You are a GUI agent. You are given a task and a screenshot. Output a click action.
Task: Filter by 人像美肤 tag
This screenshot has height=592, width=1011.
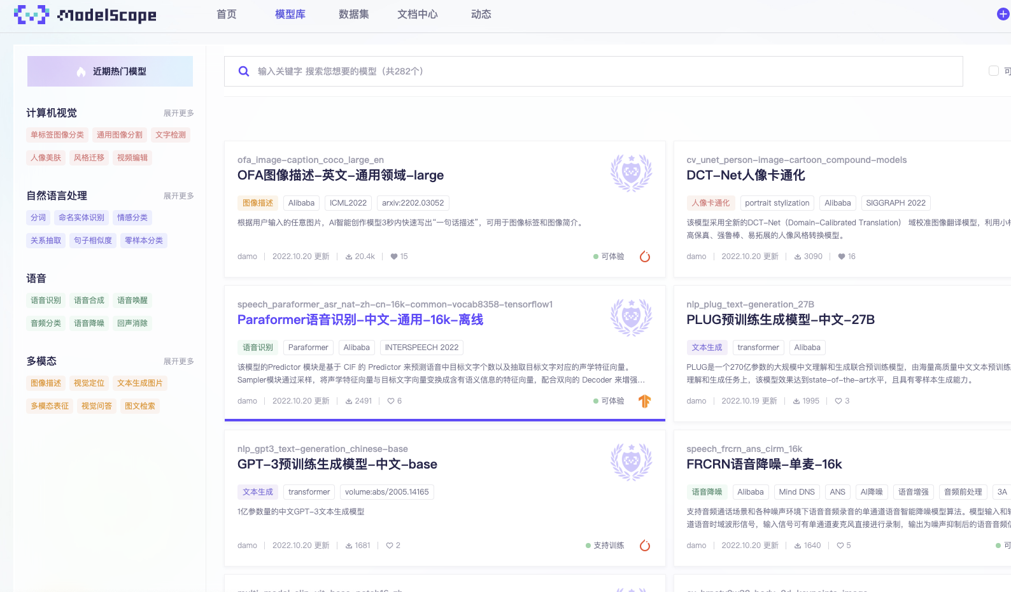(x=46, y=158)
